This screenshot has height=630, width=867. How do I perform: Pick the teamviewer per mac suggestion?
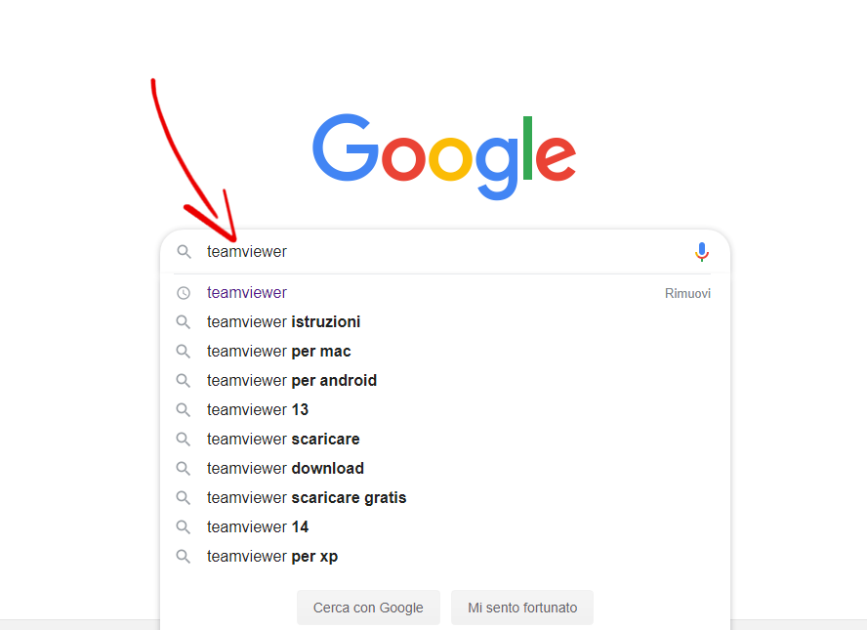pos(278,352)
